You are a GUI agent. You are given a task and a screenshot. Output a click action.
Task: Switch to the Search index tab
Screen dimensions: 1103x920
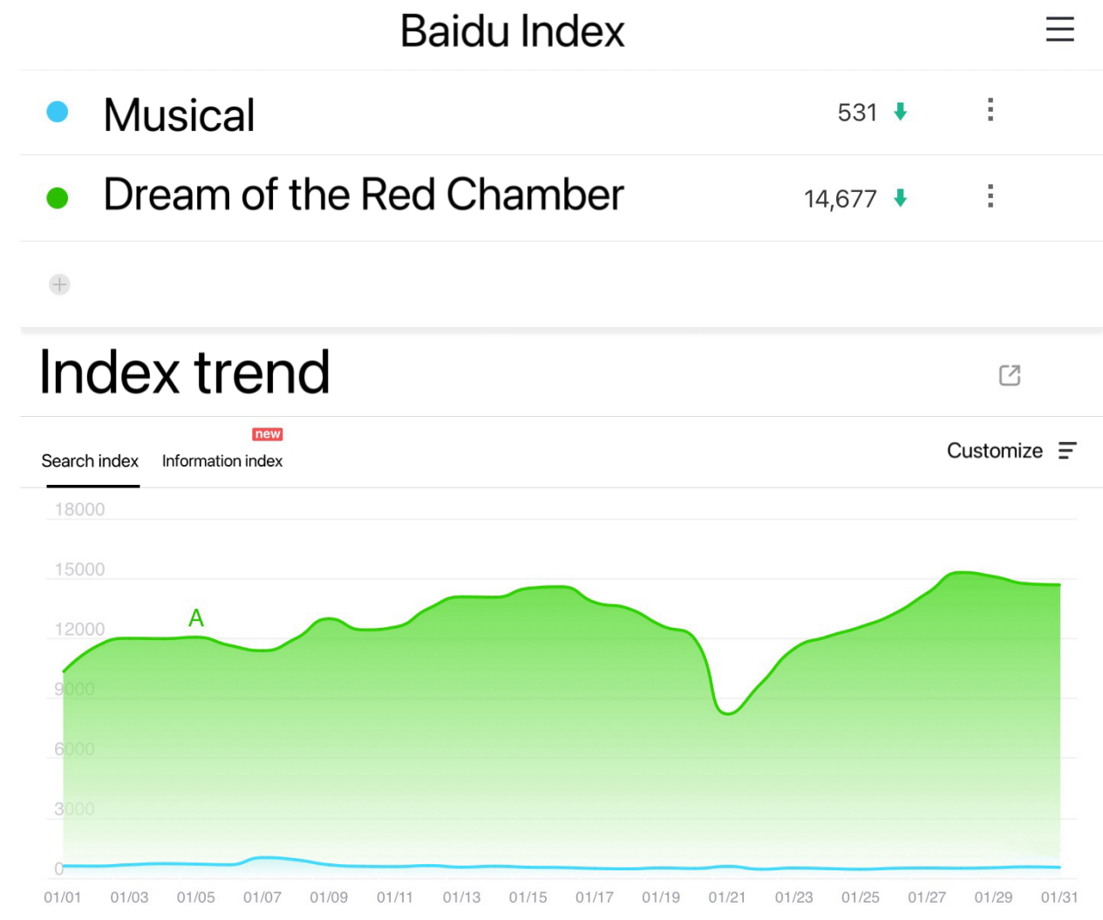tap(90, 460)
